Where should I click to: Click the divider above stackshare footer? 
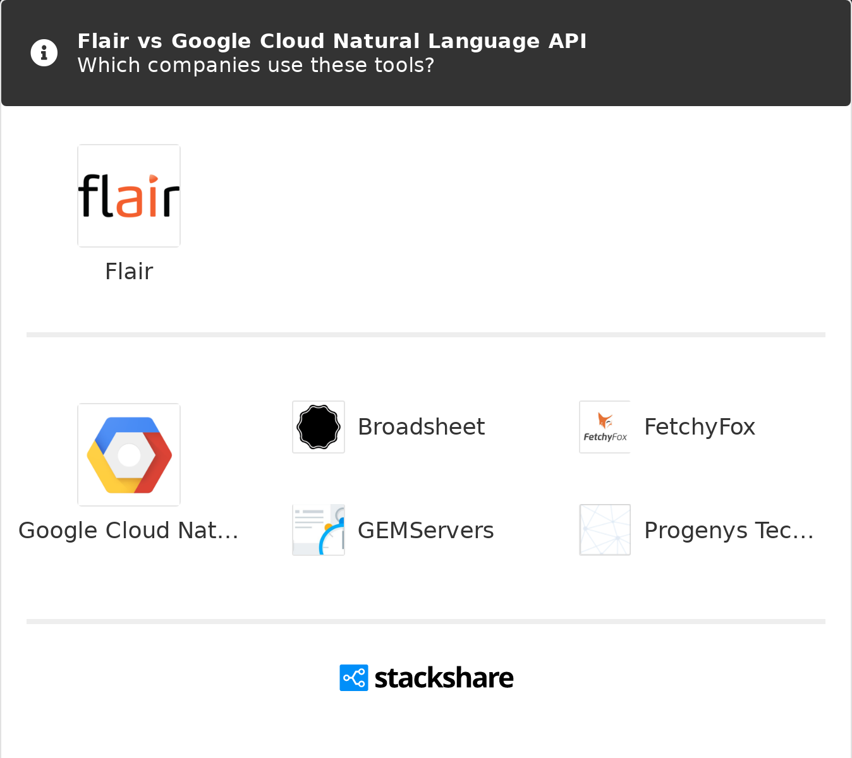(426, 622)
